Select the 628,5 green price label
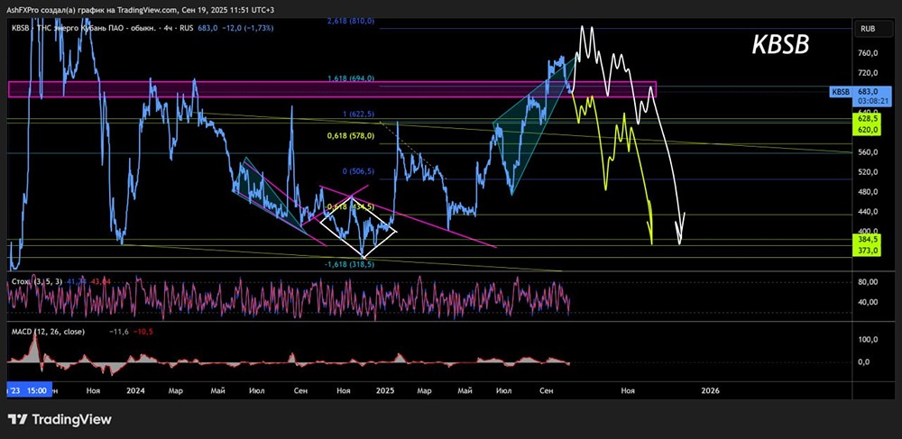This screenshot has height=439, width=902. pos(867,118)
